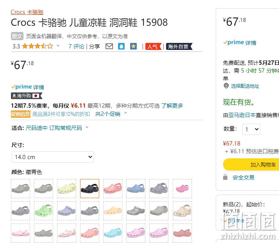279x243 pixels.
Task: Click the orange 促销信息 label
Action: tap(21, 114)
